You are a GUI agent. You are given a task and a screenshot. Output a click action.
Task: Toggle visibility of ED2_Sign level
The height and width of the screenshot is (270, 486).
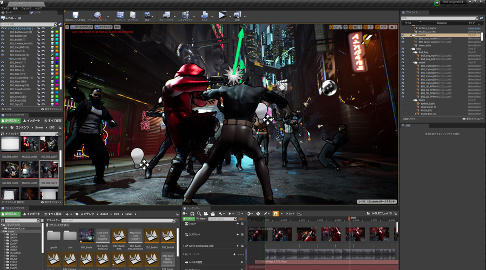(x=3, y=104)
